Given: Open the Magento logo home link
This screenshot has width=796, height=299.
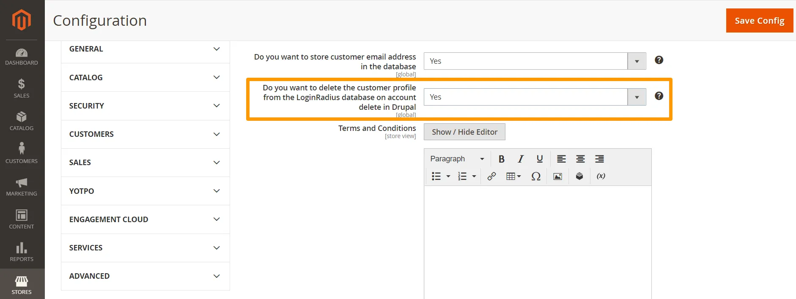Looking at the screenshot, I should (22, 20).
